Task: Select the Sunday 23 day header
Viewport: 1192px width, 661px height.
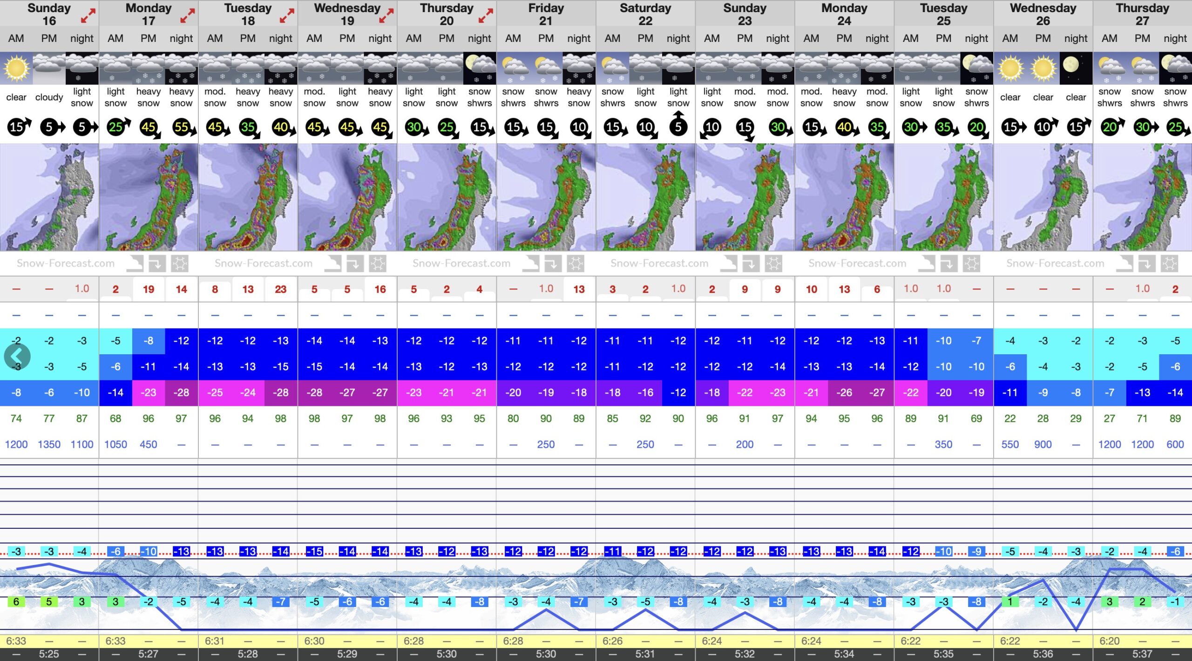Action: point(745,14)
